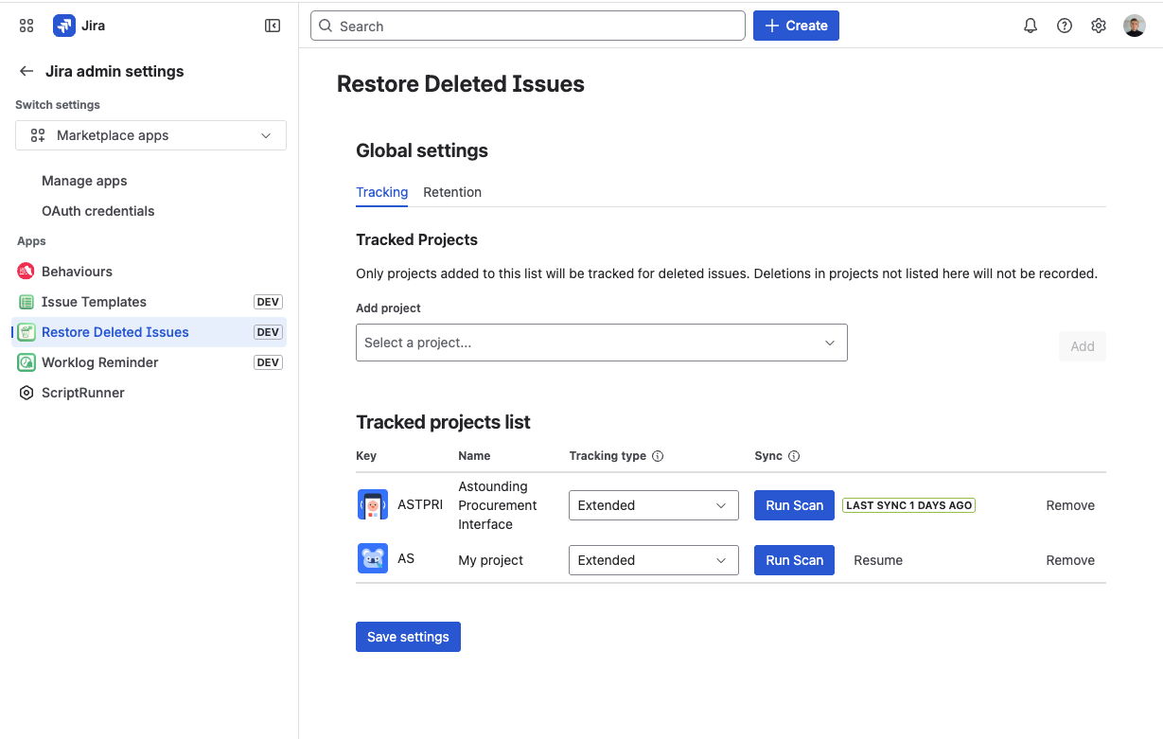Screen dimensions: 1163x739
Task: Click the Sync column info icon
Action: [792, 455]
